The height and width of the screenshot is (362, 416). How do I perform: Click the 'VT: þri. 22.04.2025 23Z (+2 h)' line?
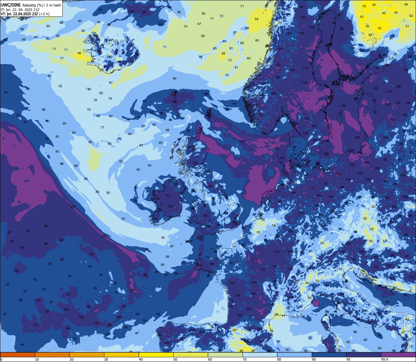pyautogui.click(x=25, y=14)
